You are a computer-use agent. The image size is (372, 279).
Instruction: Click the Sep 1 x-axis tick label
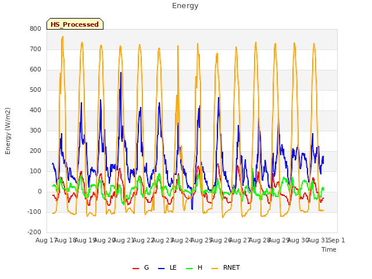point(337,241)
